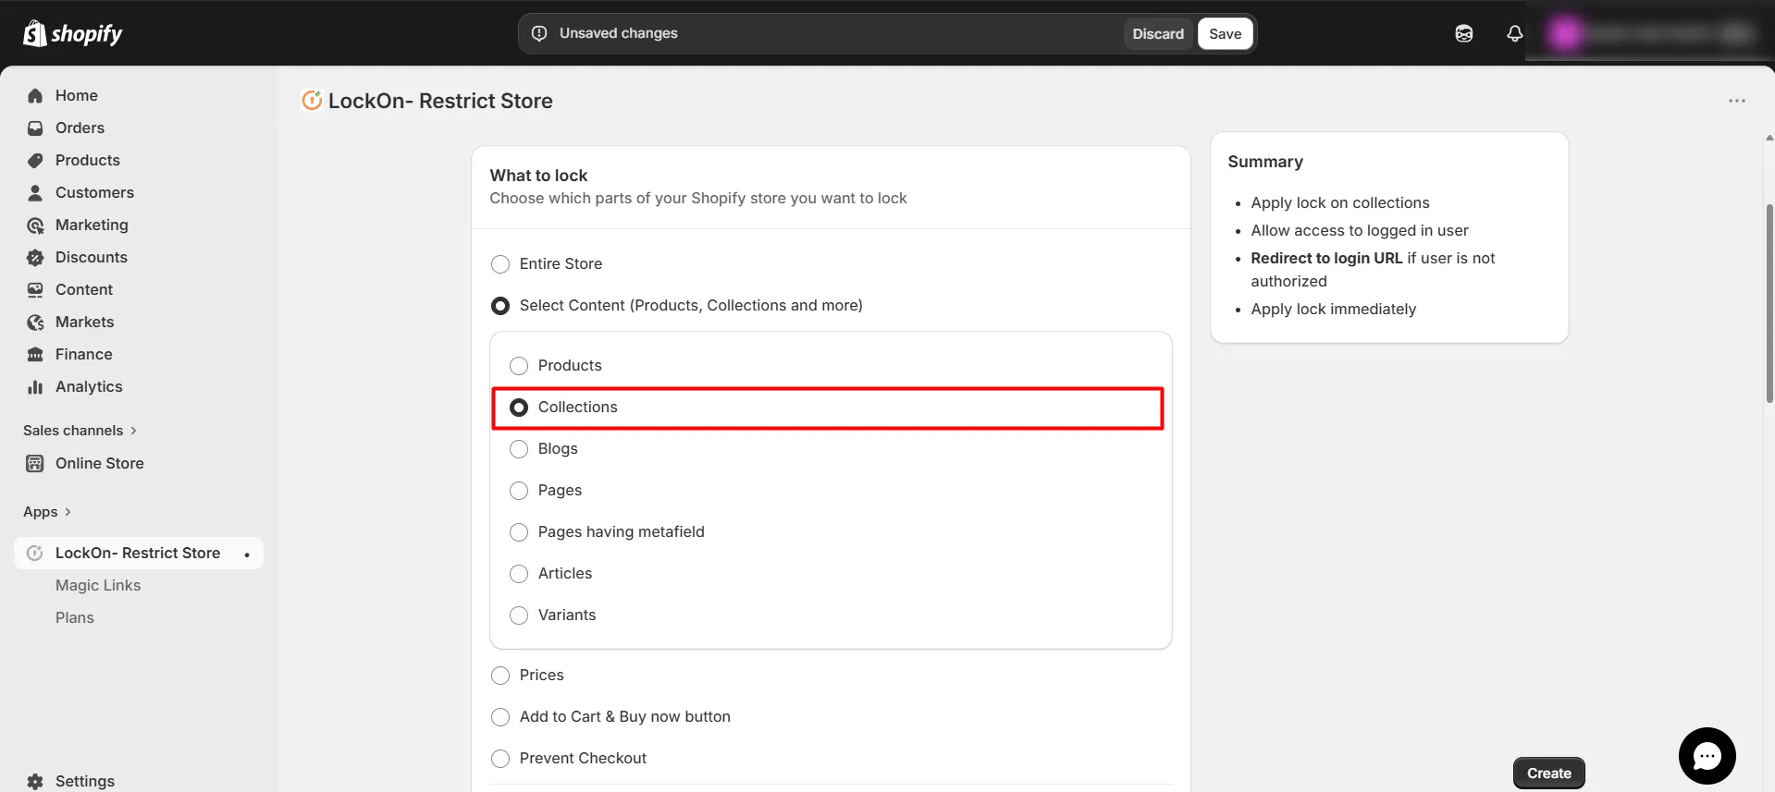Screen dimensions: 1775x792
Task: Expand the Apps section
Action: point(47,512)
